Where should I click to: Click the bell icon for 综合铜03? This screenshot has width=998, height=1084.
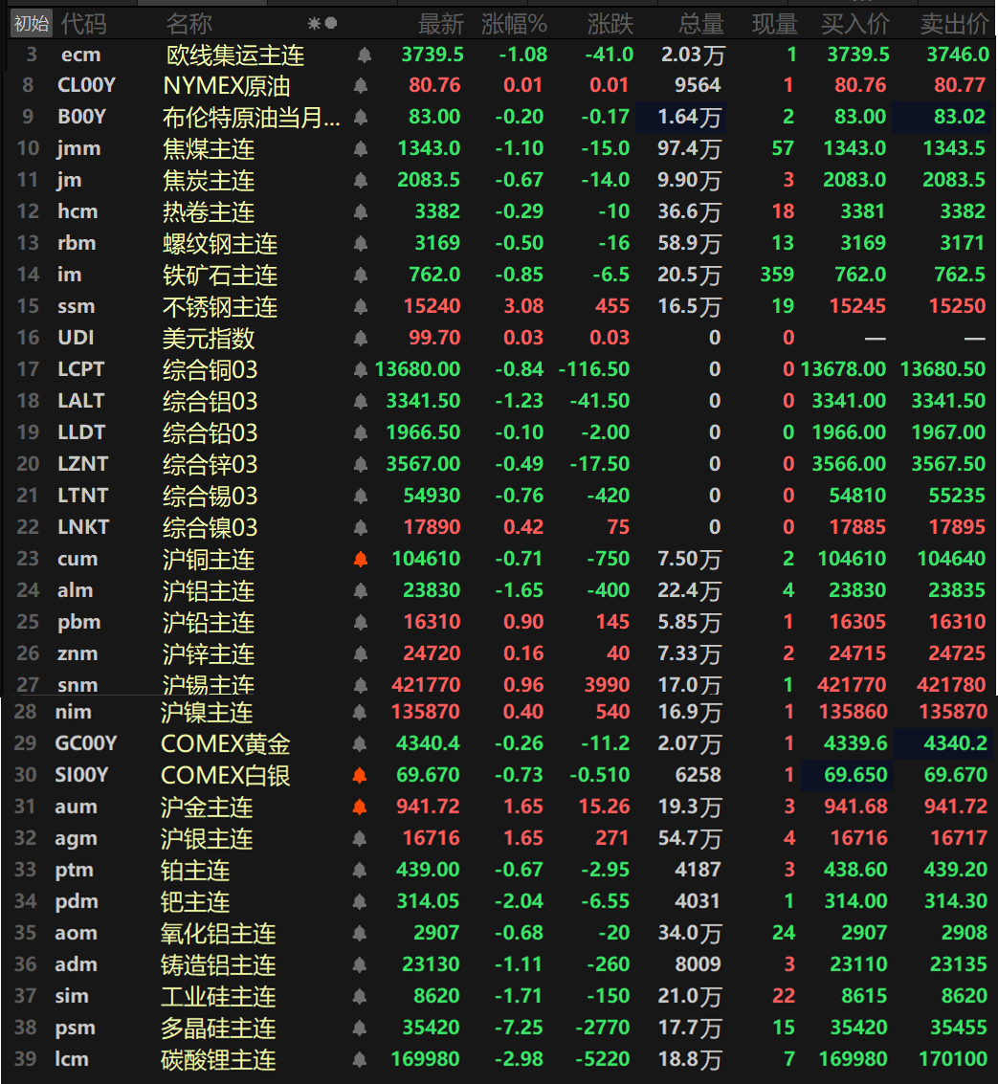(361, 370)
